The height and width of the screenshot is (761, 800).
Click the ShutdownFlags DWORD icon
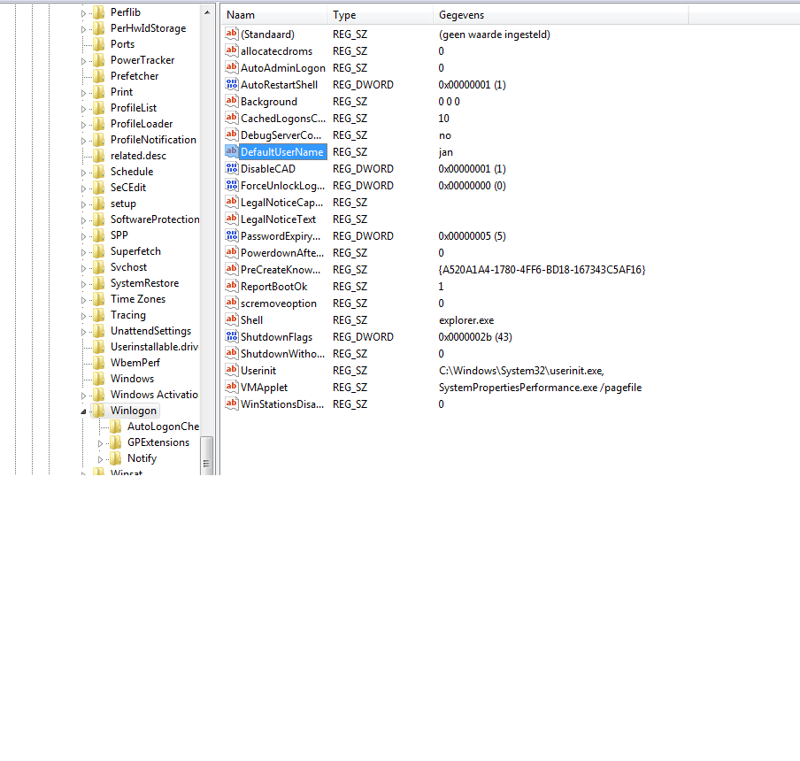coord(232,337)
